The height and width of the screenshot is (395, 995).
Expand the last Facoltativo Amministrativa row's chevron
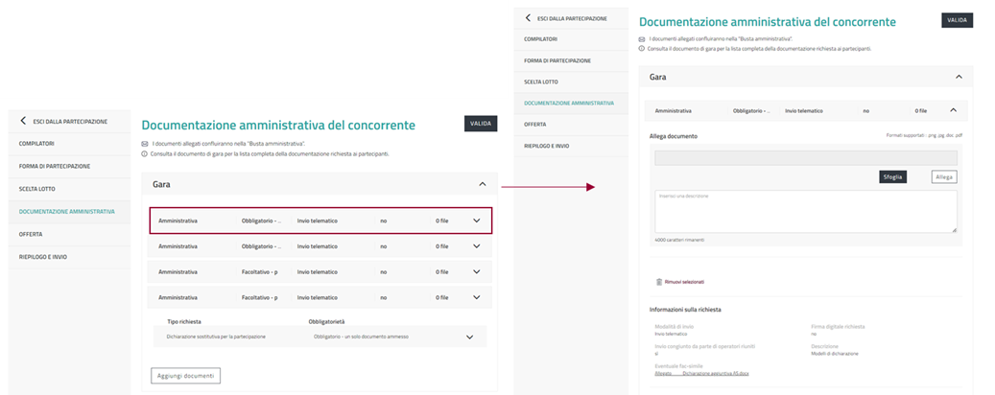tap(476, 298)
